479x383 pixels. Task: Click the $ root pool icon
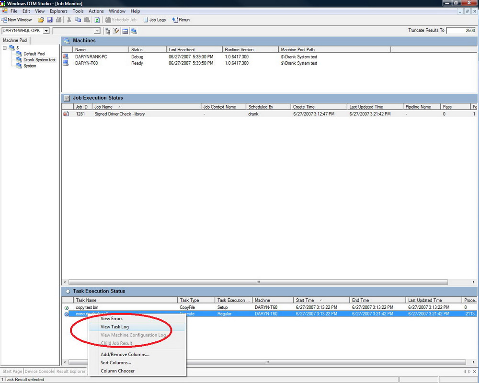pos(12,48)
